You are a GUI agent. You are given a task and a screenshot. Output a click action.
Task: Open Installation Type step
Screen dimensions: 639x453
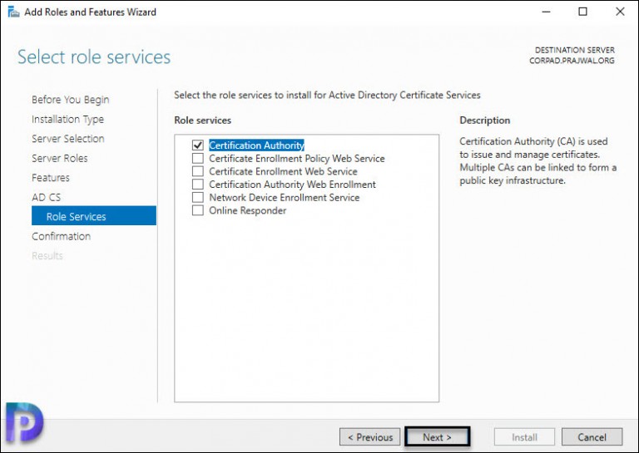(67, 119)
